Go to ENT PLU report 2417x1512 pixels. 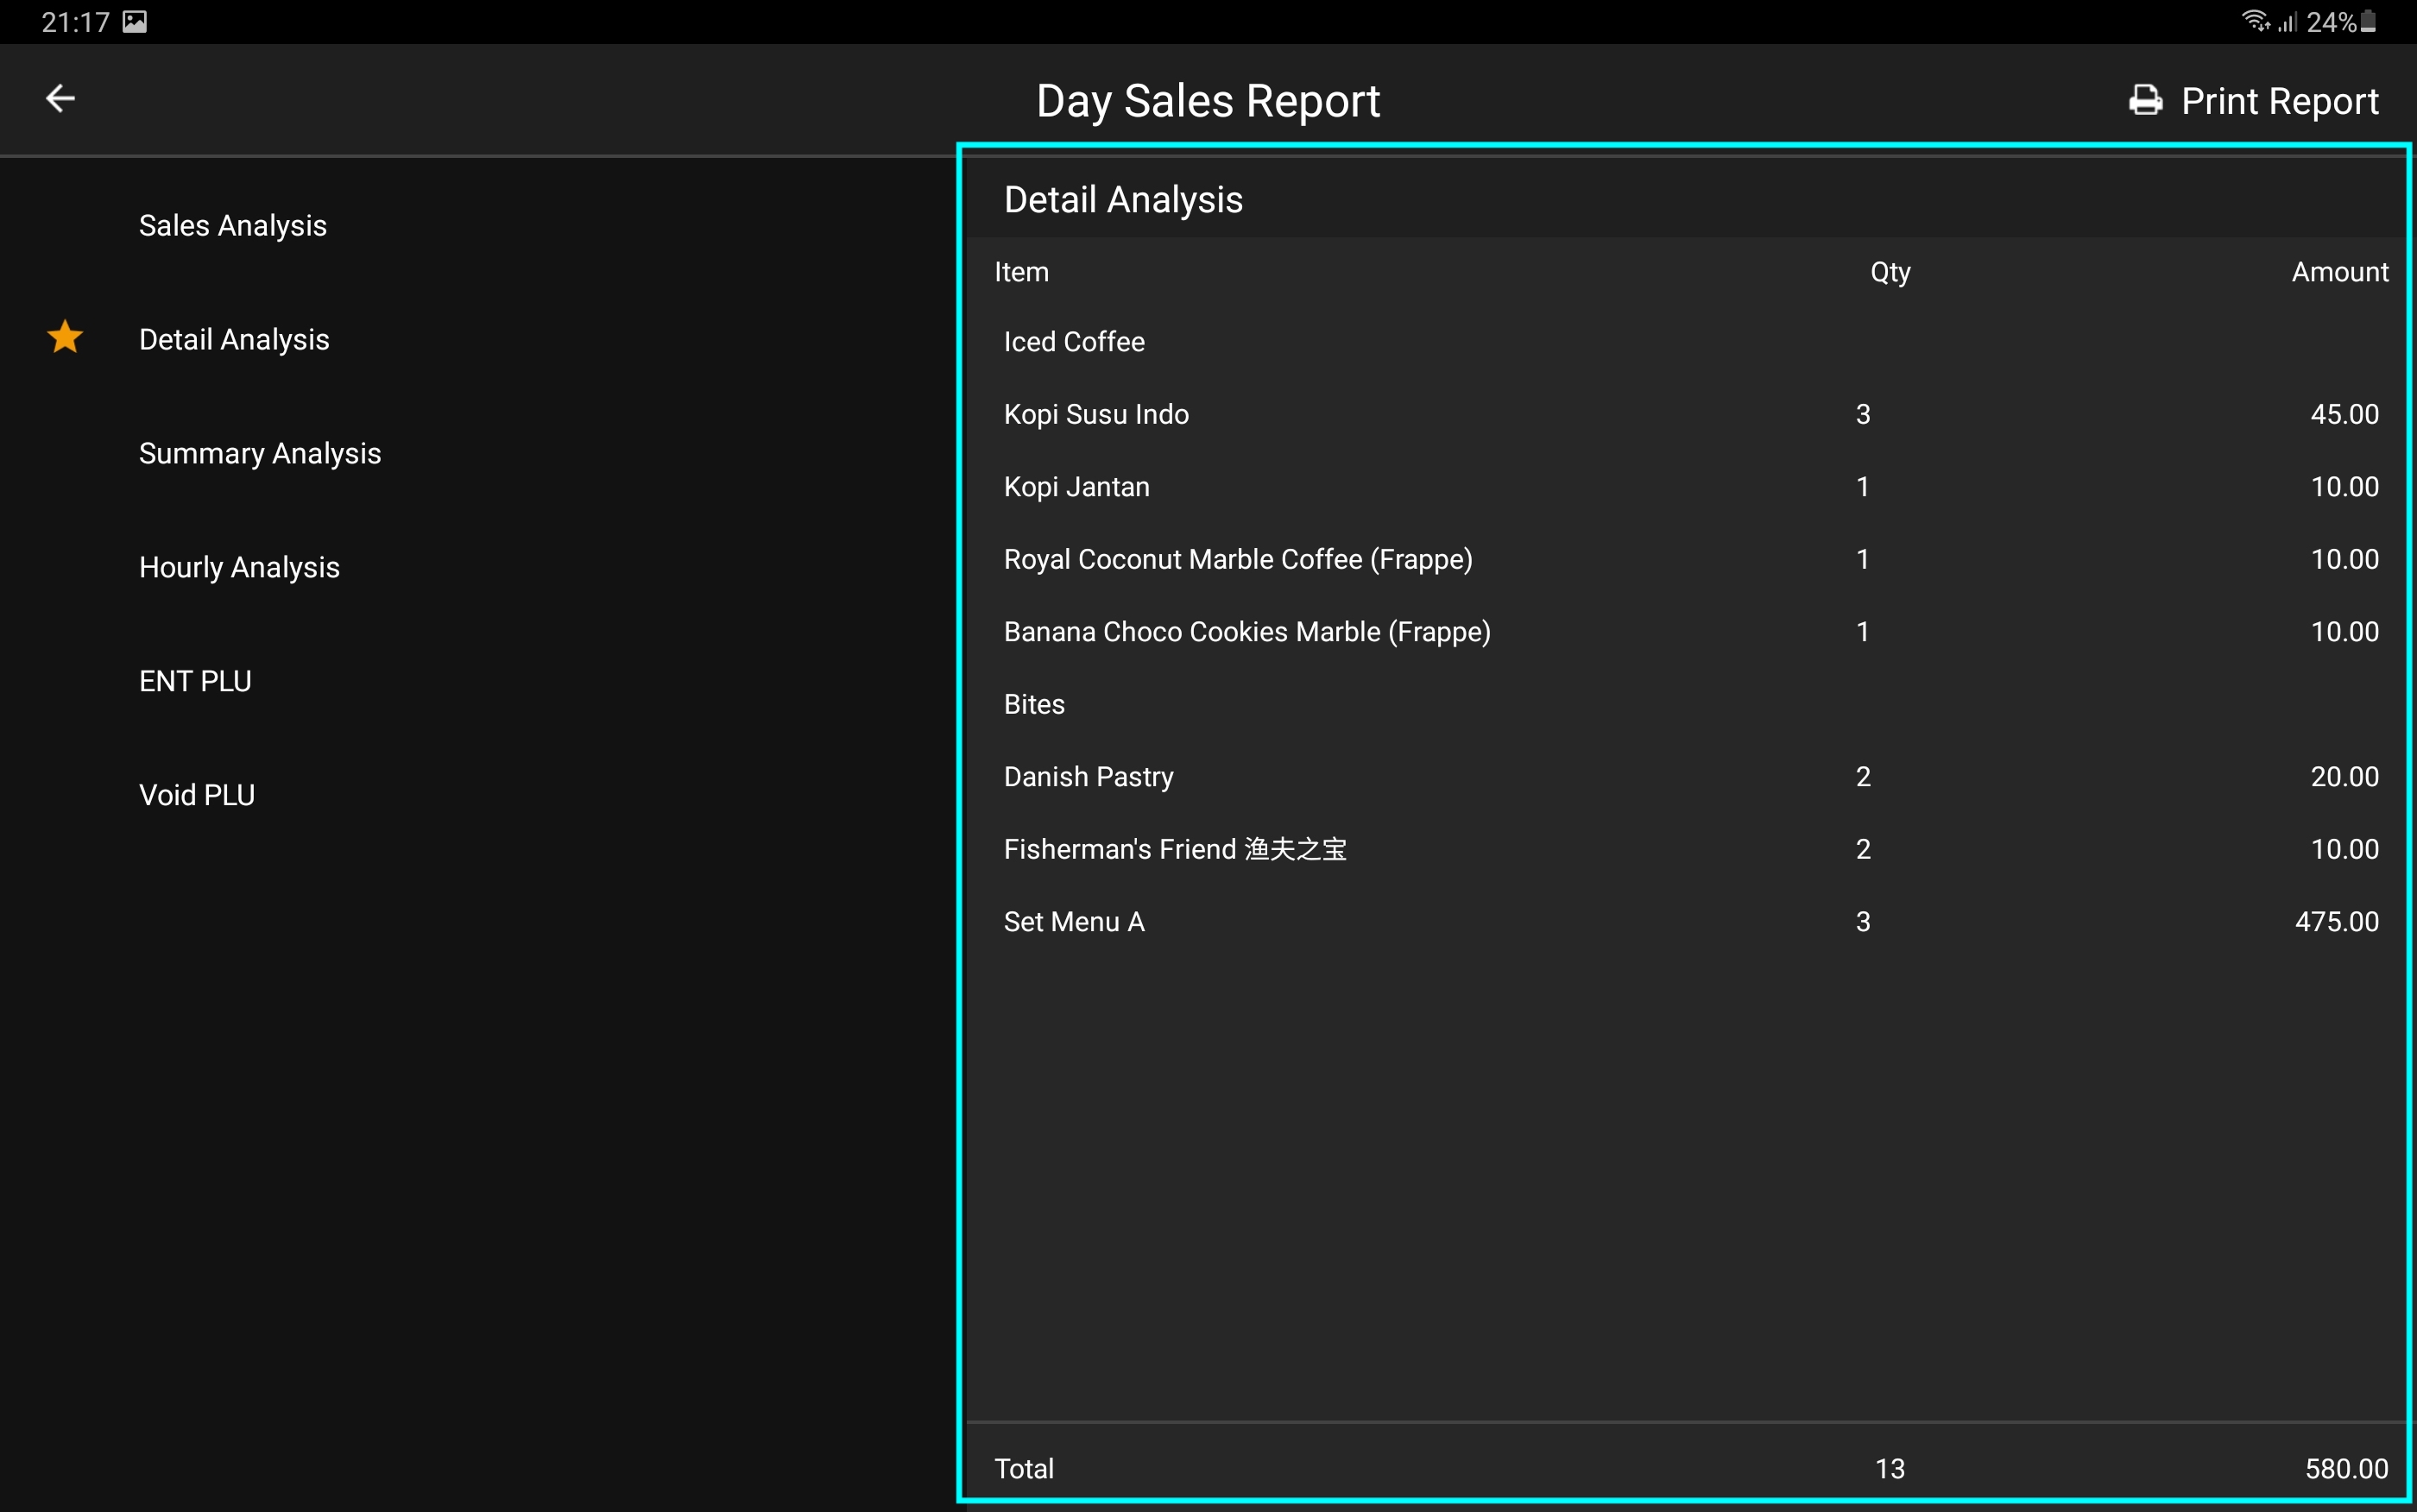[195, 682]
